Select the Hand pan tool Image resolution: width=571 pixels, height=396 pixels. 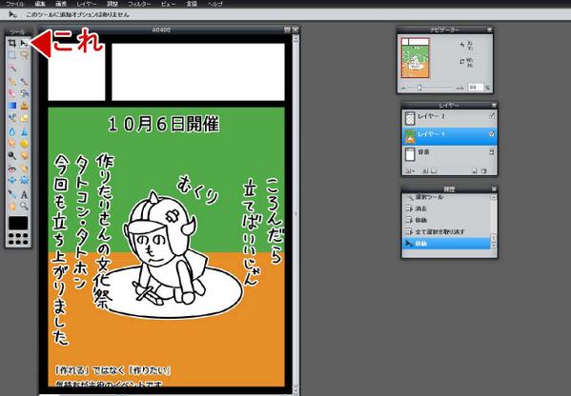pos(12,207)
